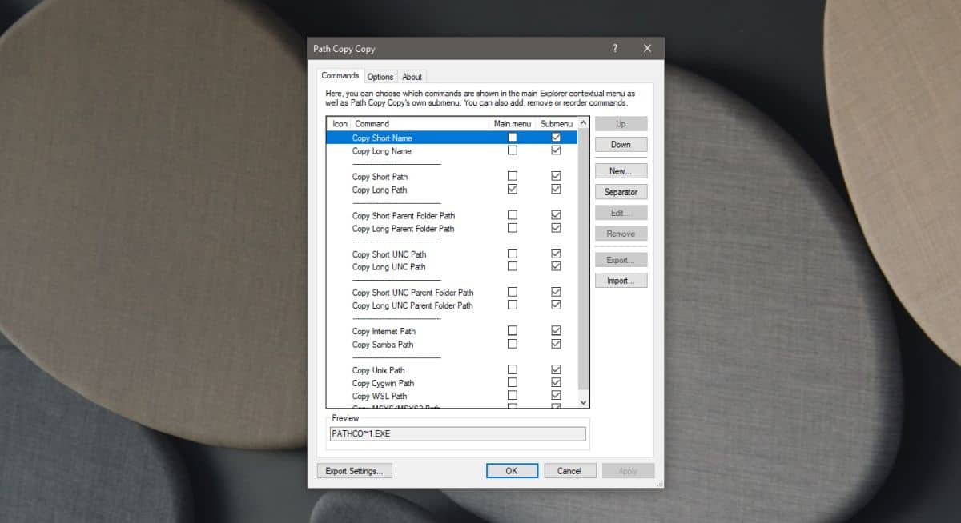The width and height of the screenshot is (961, 523).
Task: Confirm with the OK button
Action: 512,471
